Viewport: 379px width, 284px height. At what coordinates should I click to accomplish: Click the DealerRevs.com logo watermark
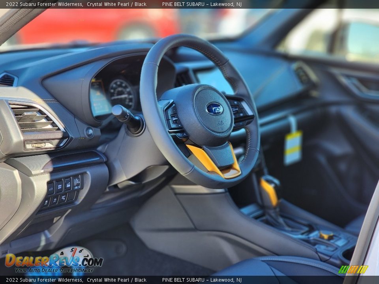[x=54, y=261]
